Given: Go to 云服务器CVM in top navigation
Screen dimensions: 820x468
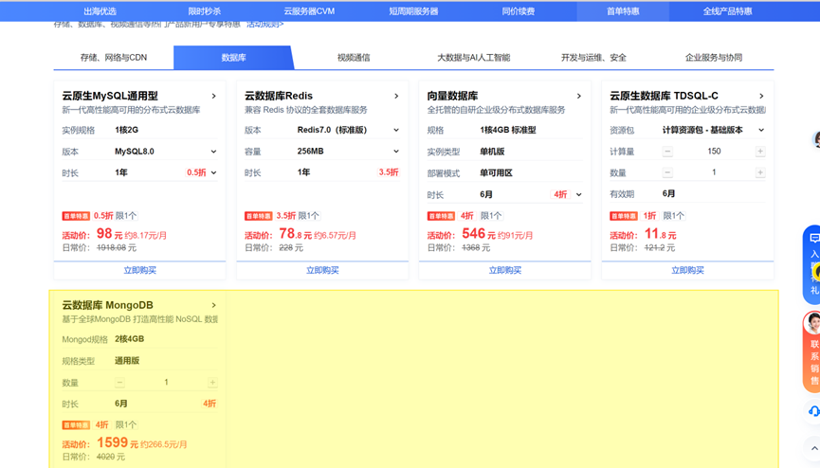Looking at the screenshot, I should click(x=309, y=11).
